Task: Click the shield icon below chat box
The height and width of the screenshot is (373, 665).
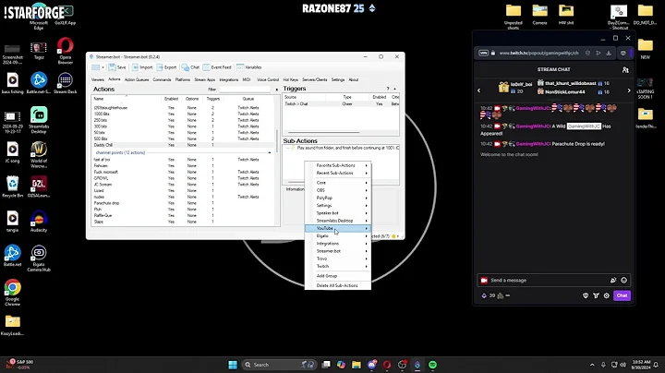Action: tap(586, 295)
